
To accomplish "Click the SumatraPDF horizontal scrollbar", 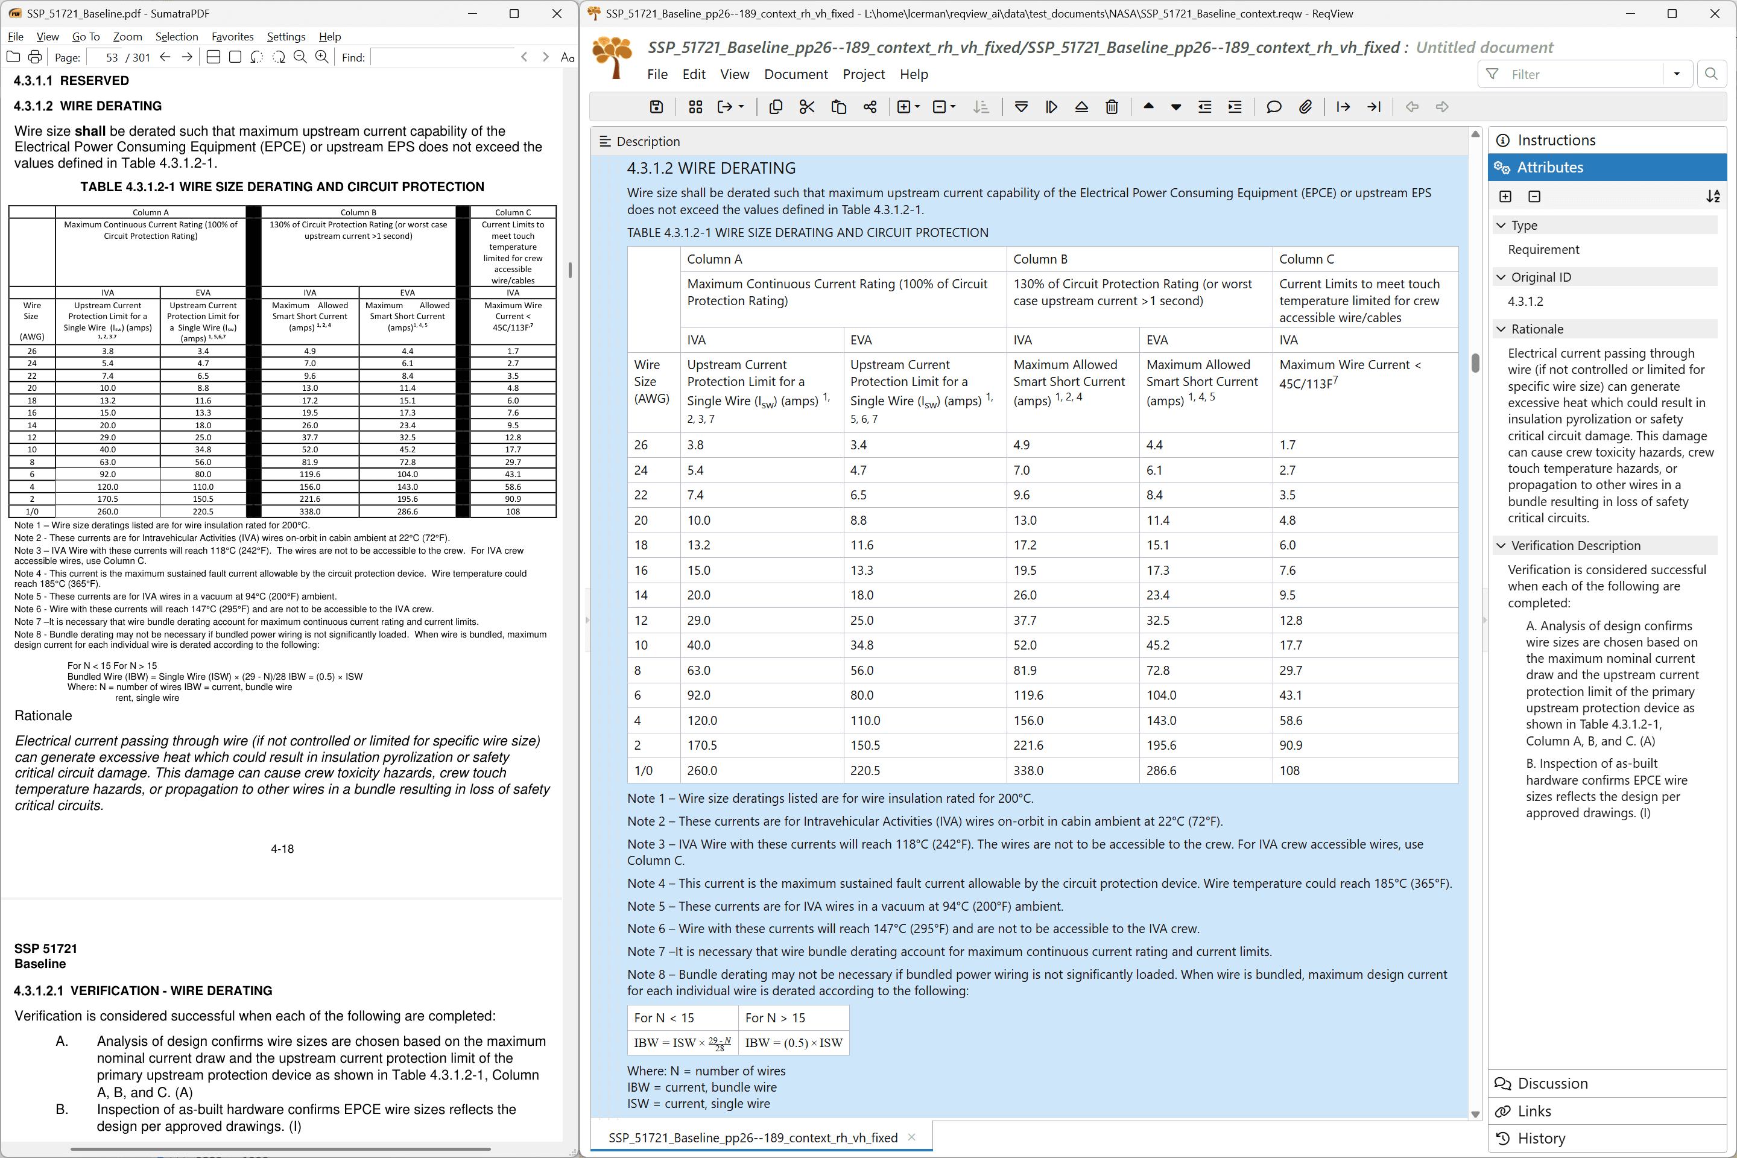I will click(280, 1149).
